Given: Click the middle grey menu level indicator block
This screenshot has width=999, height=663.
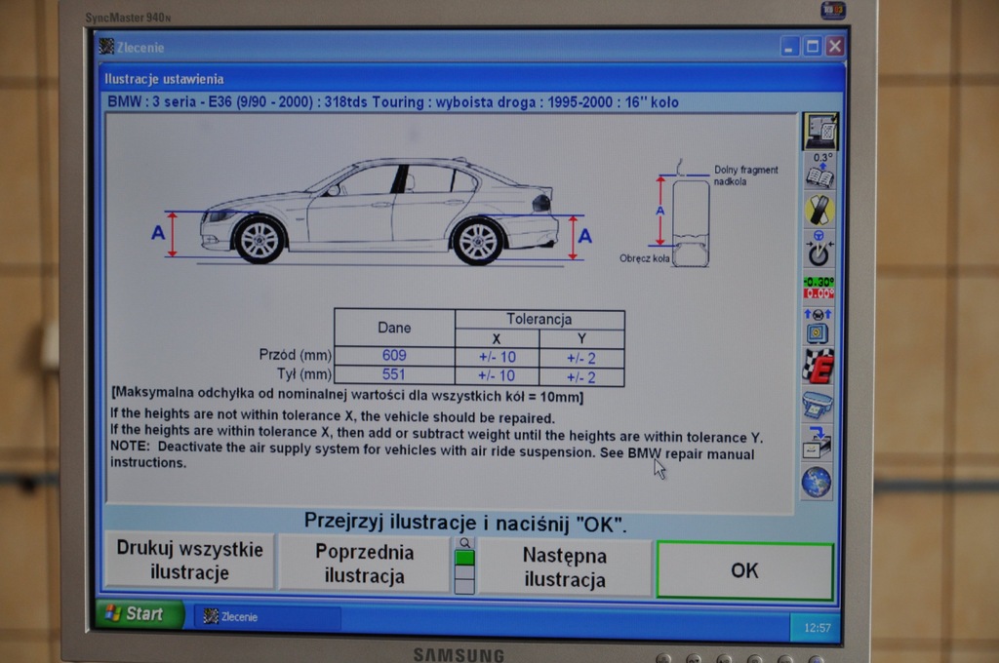Looking at the screenshot, I should tap(465, 572).
